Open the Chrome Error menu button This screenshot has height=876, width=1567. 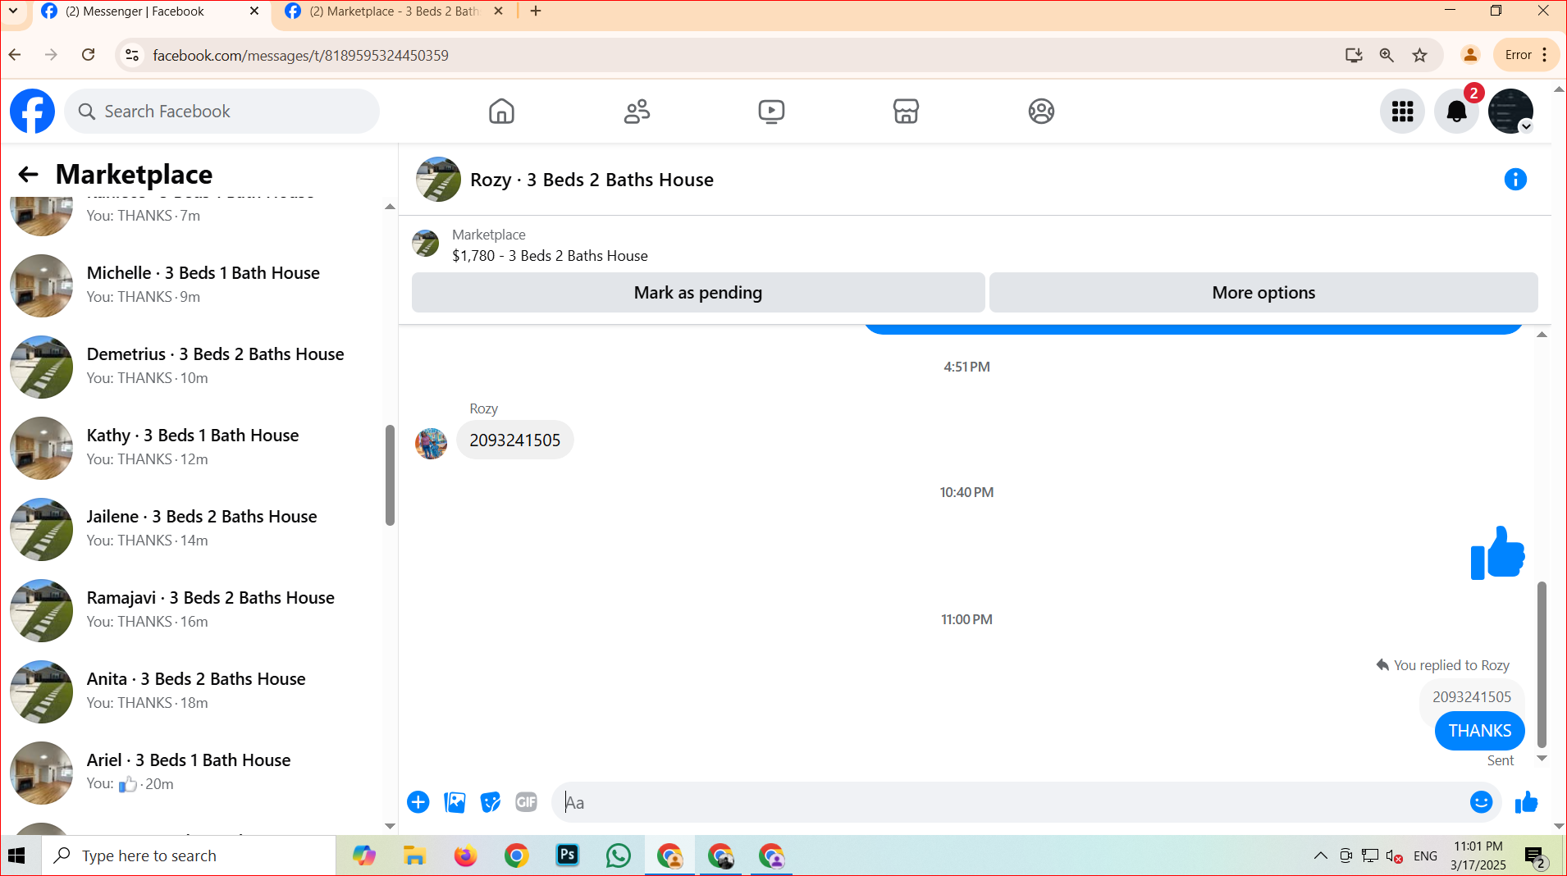[x=1526, y=55]
